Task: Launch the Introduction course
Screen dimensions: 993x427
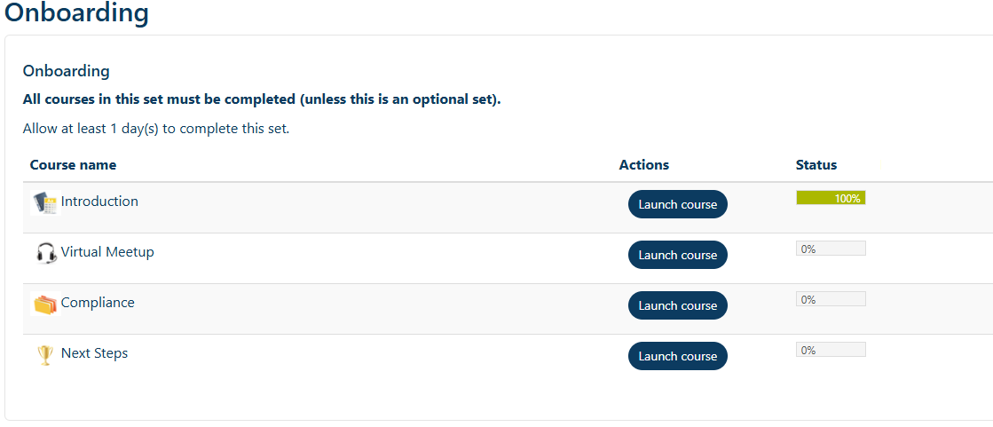Action: [678, 204]
